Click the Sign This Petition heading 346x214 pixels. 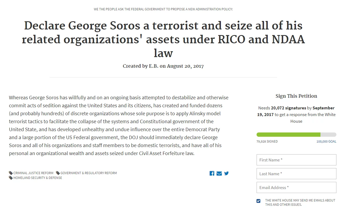click(x=296, y=96)
